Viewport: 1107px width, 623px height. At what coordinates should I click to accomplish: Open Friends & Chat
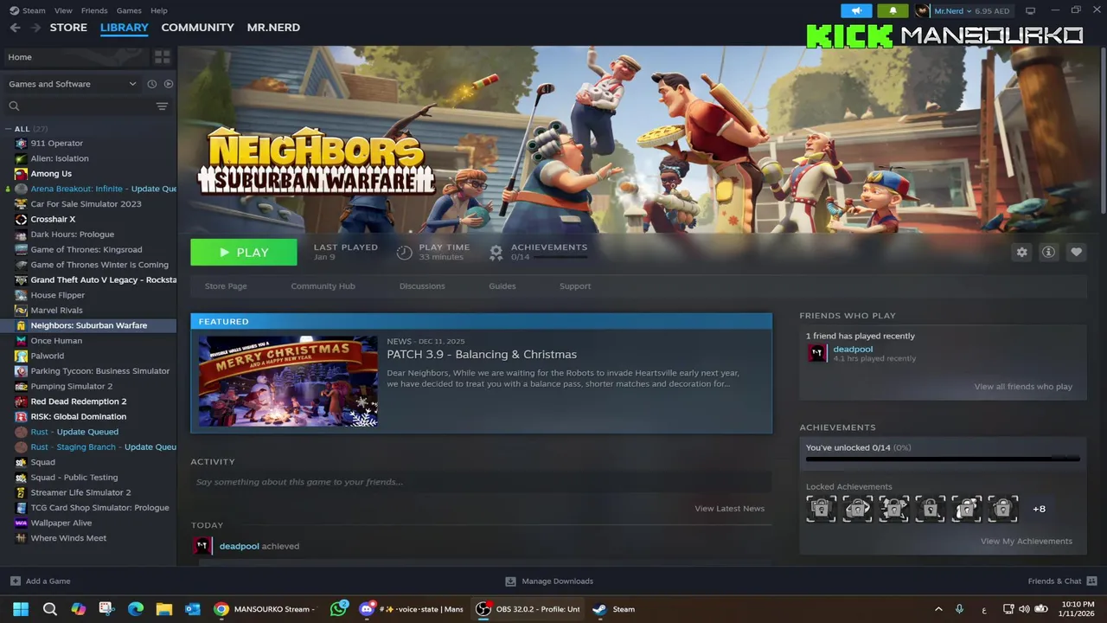(x=1062, y=581)
